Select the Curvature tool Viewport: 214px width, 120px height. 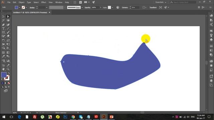[8, 25]
